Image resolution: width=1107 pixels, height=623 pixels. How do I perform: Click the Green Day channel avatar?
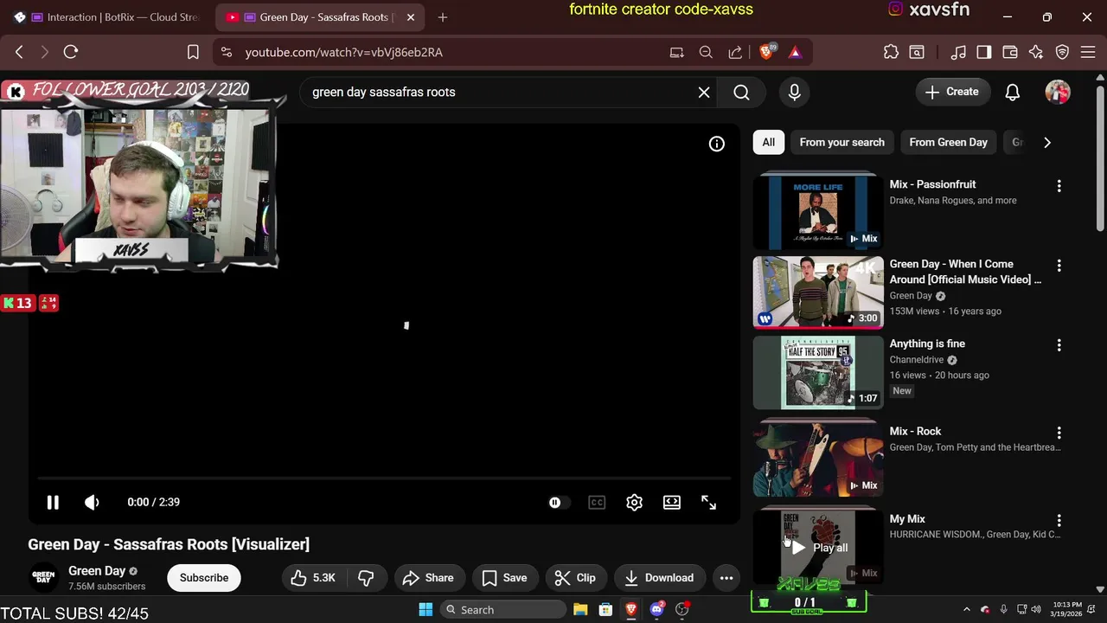[x=43, y=577]
